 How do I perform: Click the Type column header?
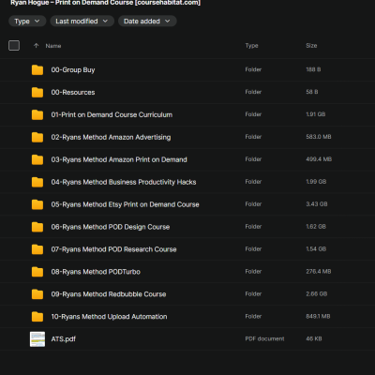pos(252,46)
